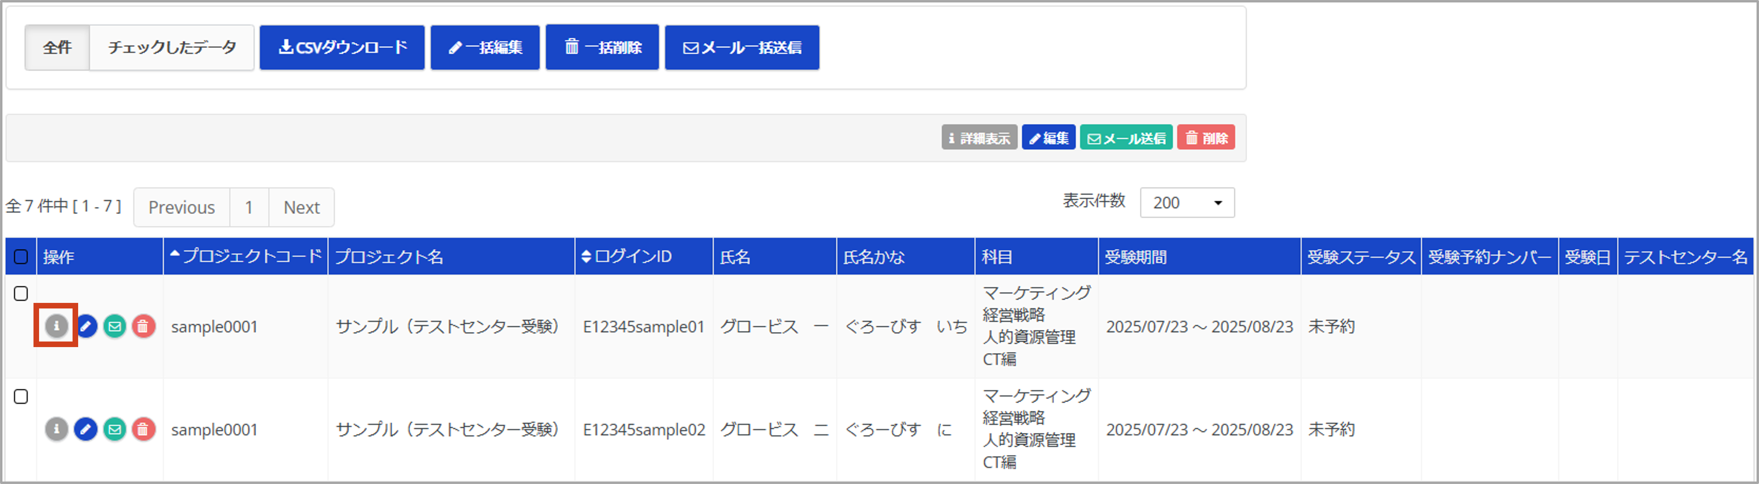Click the 氏名かな column header

(x=906, y=256)
